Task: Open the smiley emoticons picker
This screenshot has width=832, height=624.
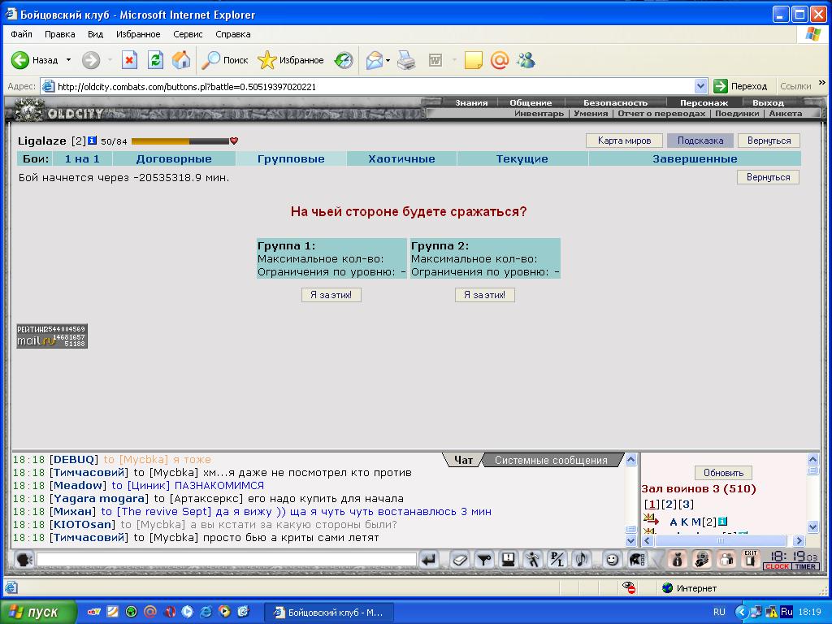Action: coord(613,559)
